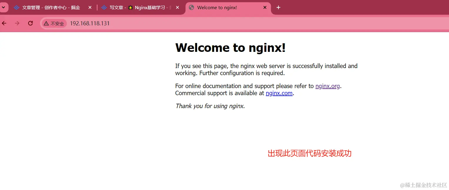Close the 文章管理 tab
Viewport: 449px width, 190px height.
point(90,8)
